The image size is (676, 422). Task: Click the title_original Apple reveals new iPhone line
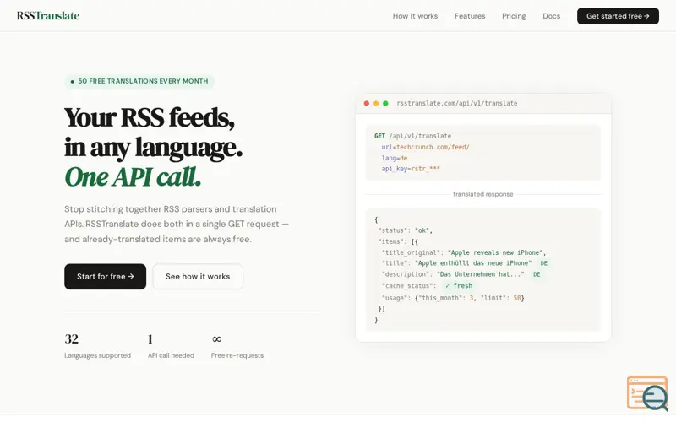click(464, 252)
